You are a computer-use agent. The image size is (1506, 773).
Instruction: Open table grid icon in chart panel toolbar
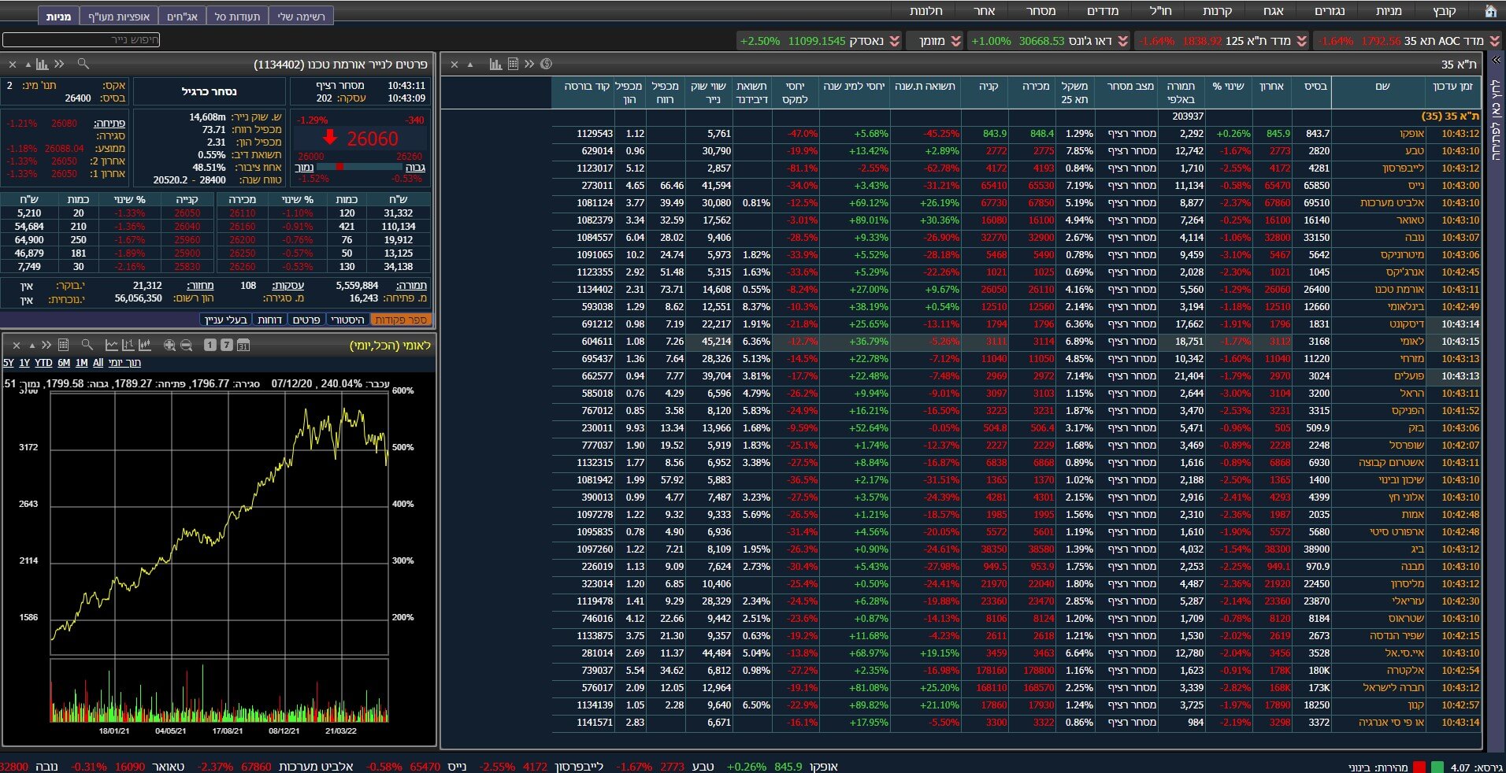click(x=64, y=346)
